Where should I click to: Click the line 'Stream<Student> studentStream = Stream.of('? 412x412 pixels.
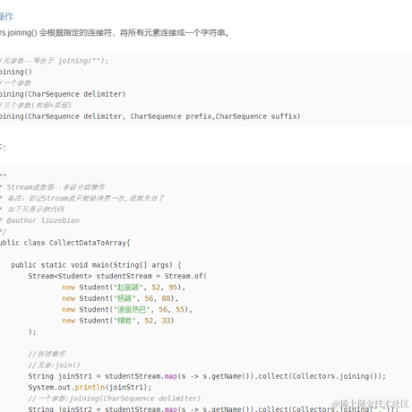117,276
